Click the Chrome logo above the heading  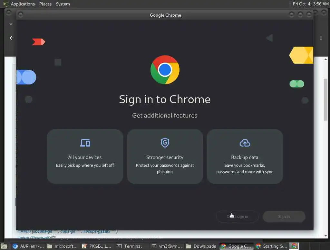[x=165, y=70]
